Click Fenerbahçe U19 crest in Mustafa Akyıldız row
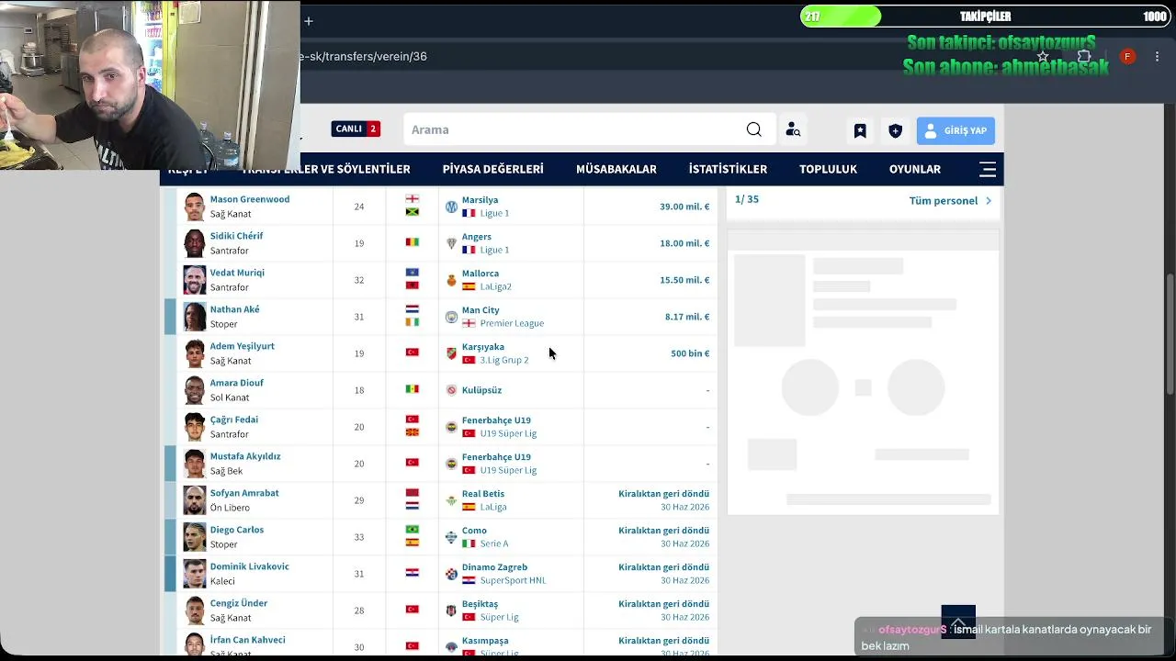 tap(451, 464)
